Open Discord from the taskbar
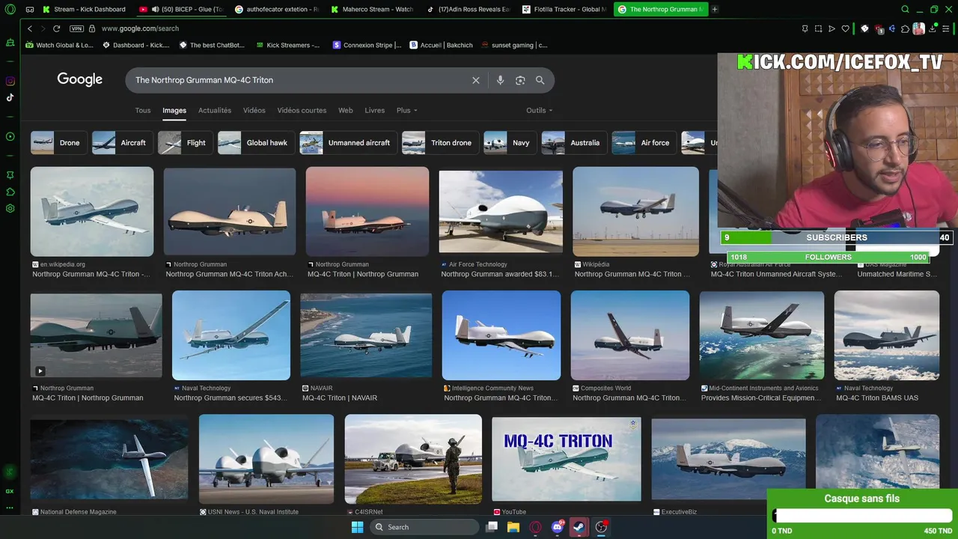 click(x=558, y=527)
